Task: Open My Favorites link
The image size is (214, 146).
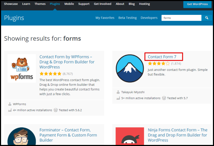Action: pyautogui.click(x=105, y=18)
